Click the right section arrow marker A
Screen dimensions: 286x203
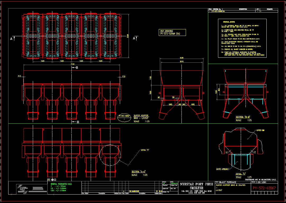point(135,39)
